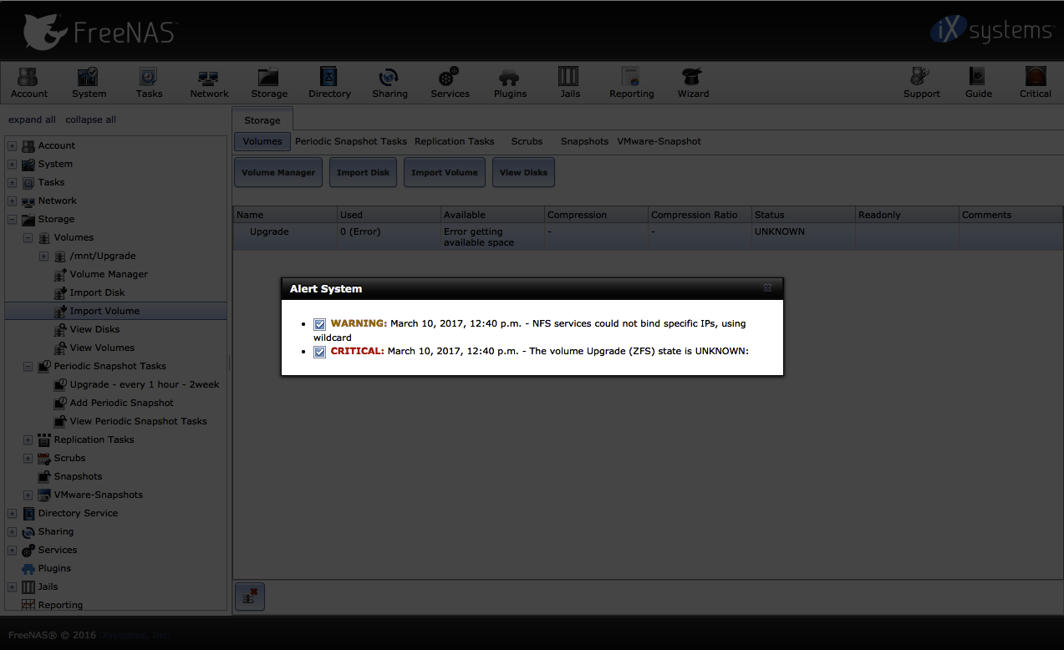Select View Volumes in the sidebar tree

102,348
